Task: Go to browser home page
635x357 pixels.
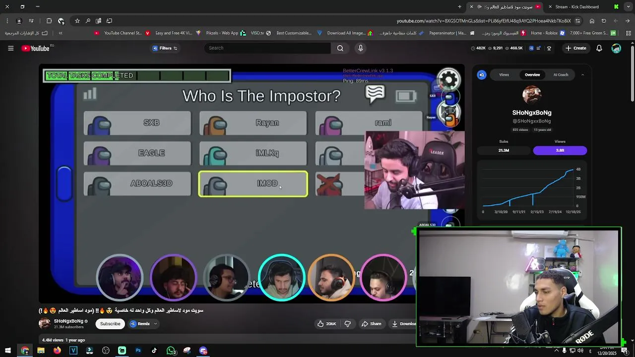Action: (592, 21)
